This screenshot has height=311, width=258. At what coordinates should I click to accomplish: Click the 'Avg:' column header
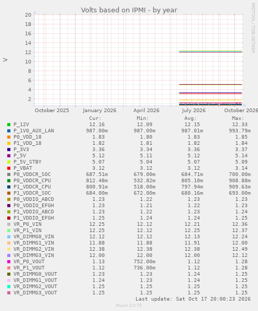click(191, 118)
